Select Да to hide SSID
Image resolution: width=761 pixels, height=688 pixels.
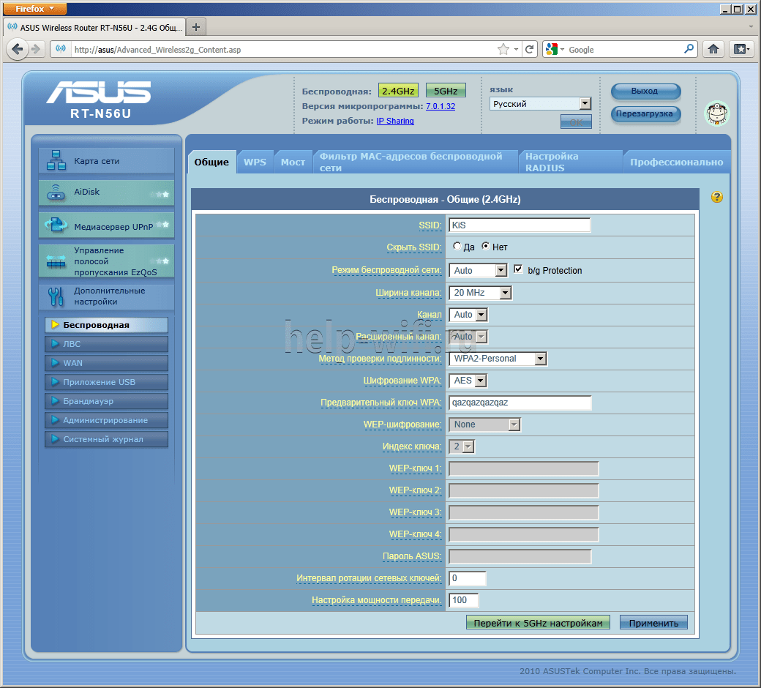(457, 247)
